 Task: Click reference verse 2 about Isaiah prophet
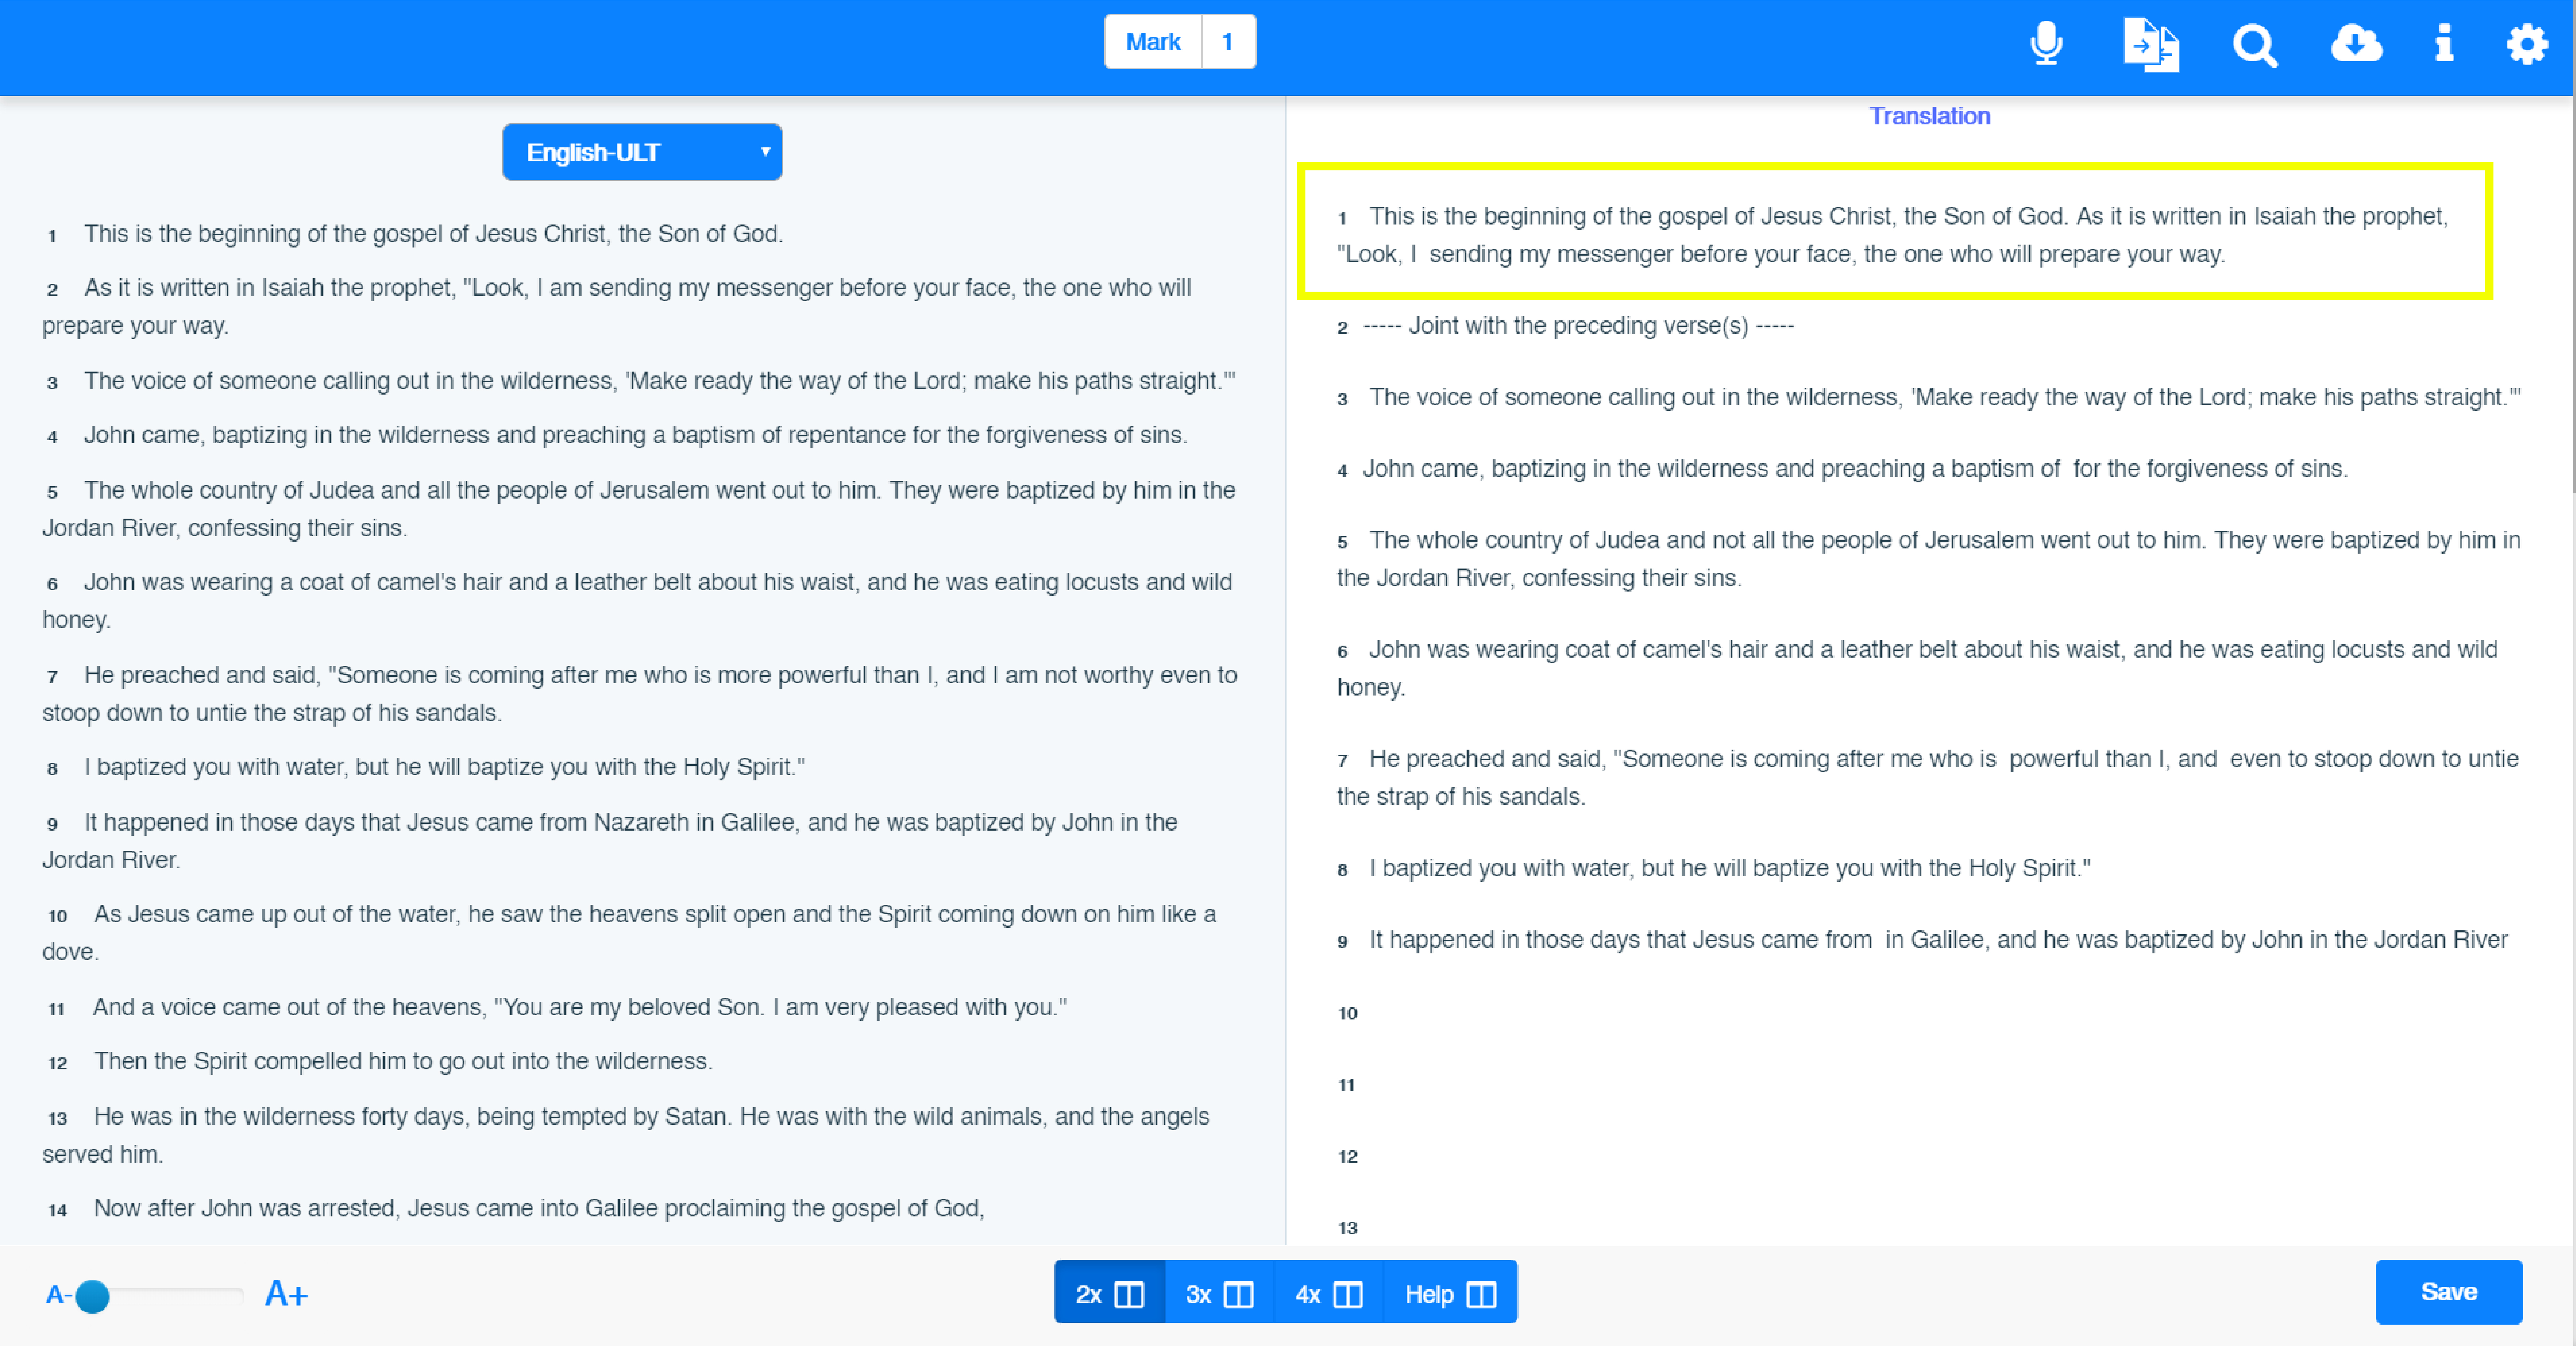(617, 307)
